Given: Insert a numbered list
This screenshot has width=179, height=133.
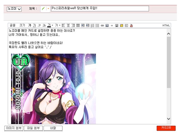Looking at the screenshot, I should 92,25.
